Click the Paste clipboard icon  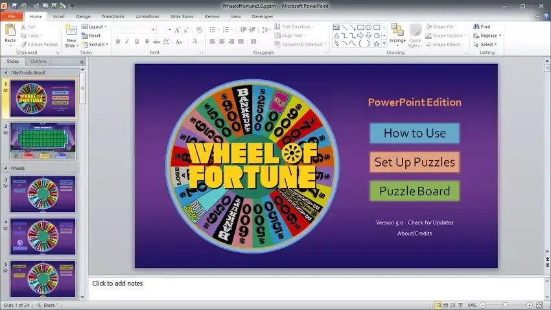click(10, 31)
